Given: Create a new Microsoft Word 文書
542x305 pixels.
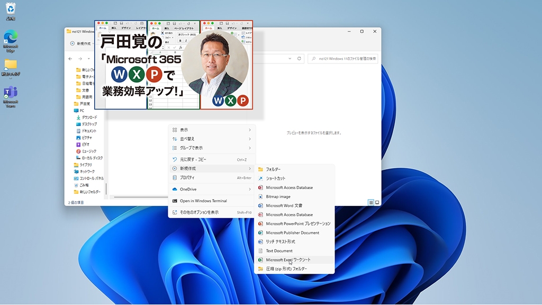Looking at the screenshot, I should point(294,205).
